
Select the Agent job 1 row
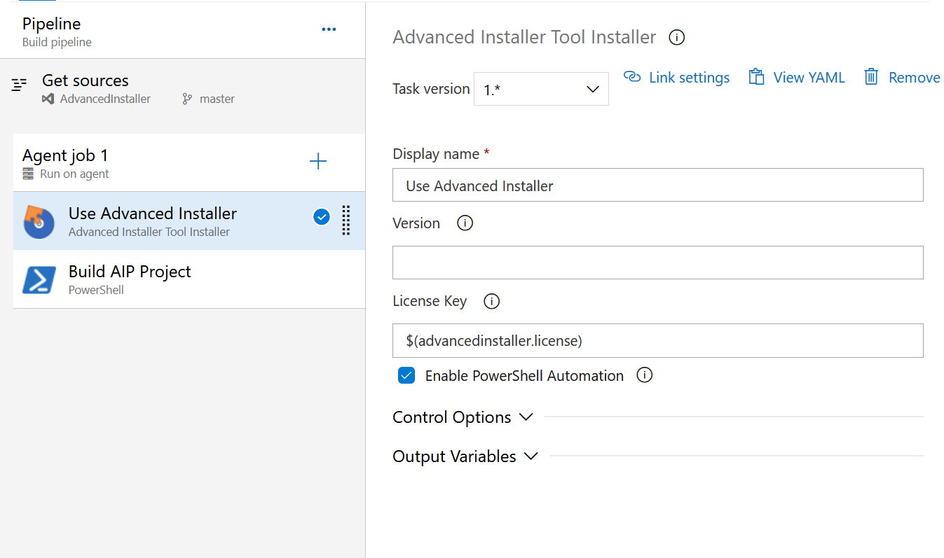(x=189, y=162)
